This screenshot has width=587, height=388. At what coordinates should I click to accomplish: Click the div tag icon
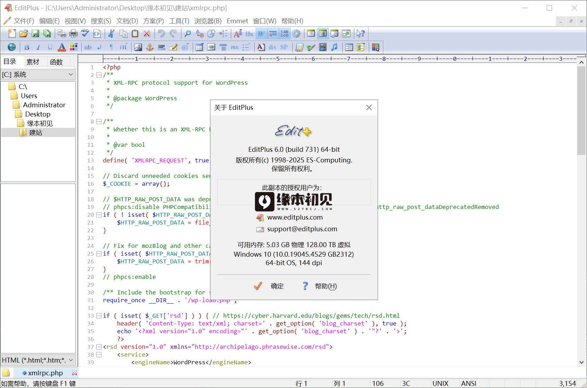click(273, 47)
